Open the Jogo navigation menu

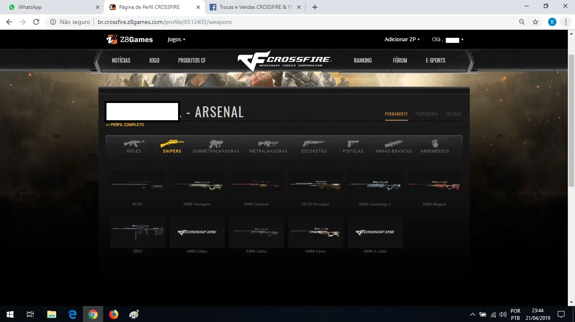click(154, 61)
